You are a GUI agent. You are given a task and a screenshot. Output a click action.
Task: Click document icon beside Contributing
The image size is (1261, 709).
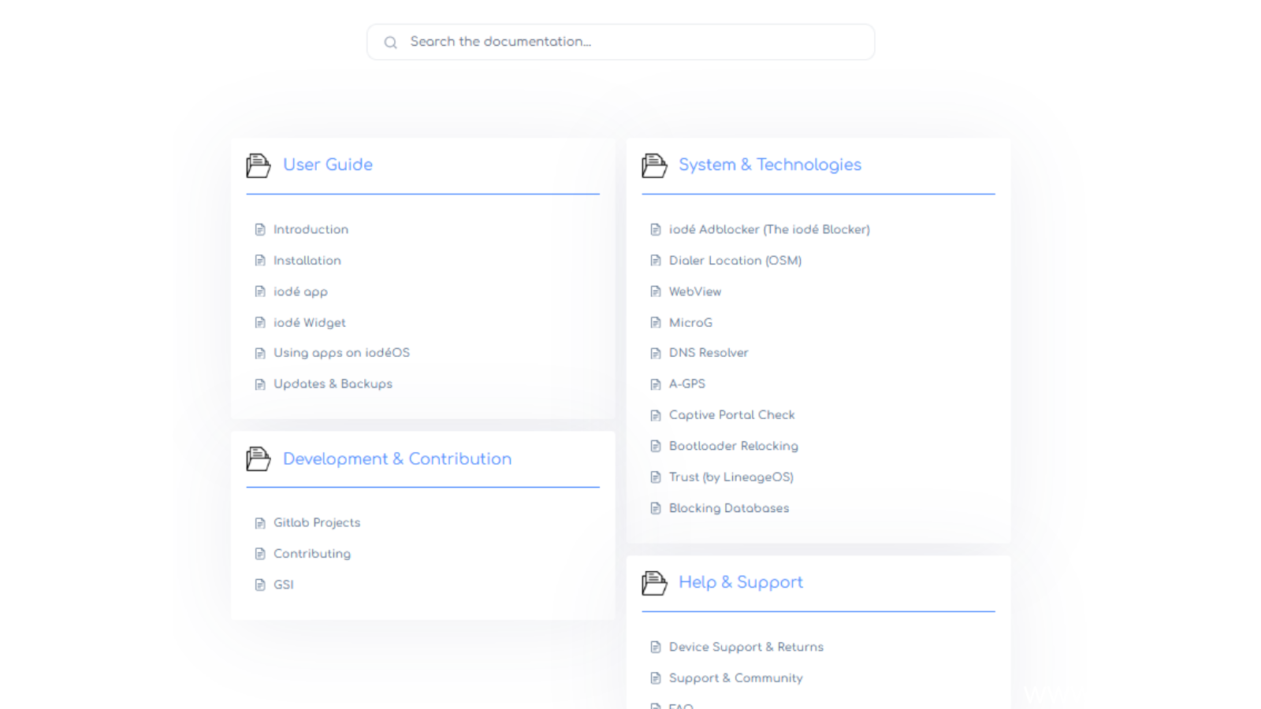(x=260, y=554)
